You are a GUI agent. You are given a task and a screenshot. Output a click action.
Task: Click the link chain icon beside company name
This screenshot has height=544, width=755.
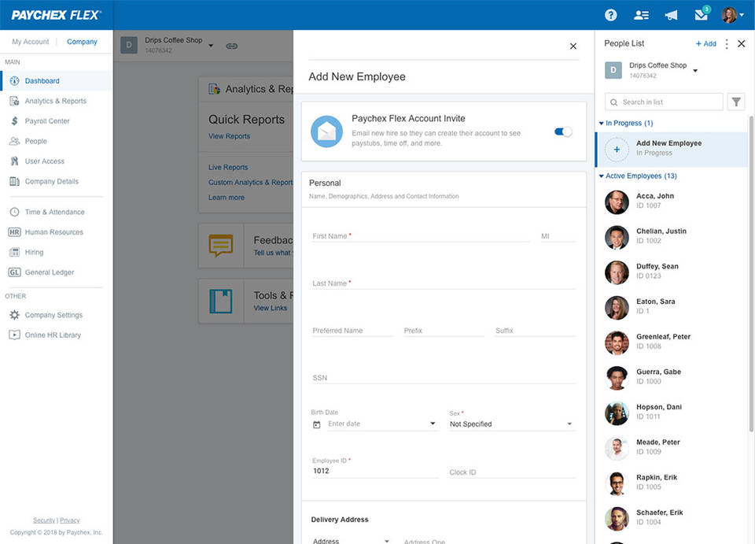[x=232, y=46]
